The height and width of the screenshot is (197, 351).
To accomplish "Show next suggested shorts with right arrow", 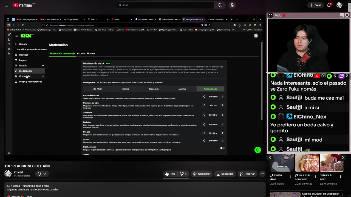I will tap(342, 157).
